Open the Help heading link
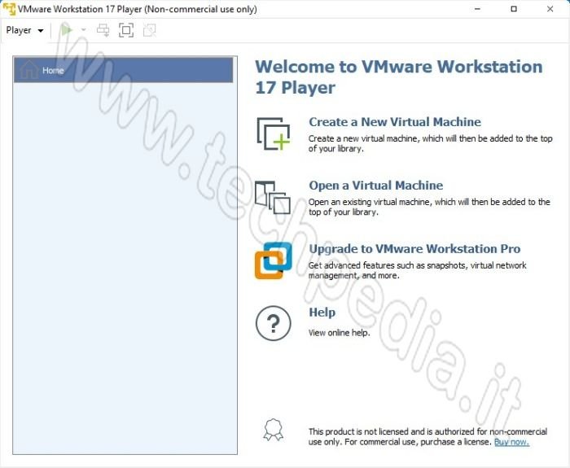570x468 pixels. tap(322, 312)
